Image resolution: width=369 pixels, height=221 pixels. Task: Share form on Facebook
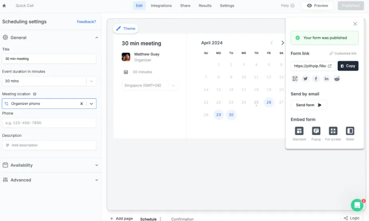coord(316,79)
